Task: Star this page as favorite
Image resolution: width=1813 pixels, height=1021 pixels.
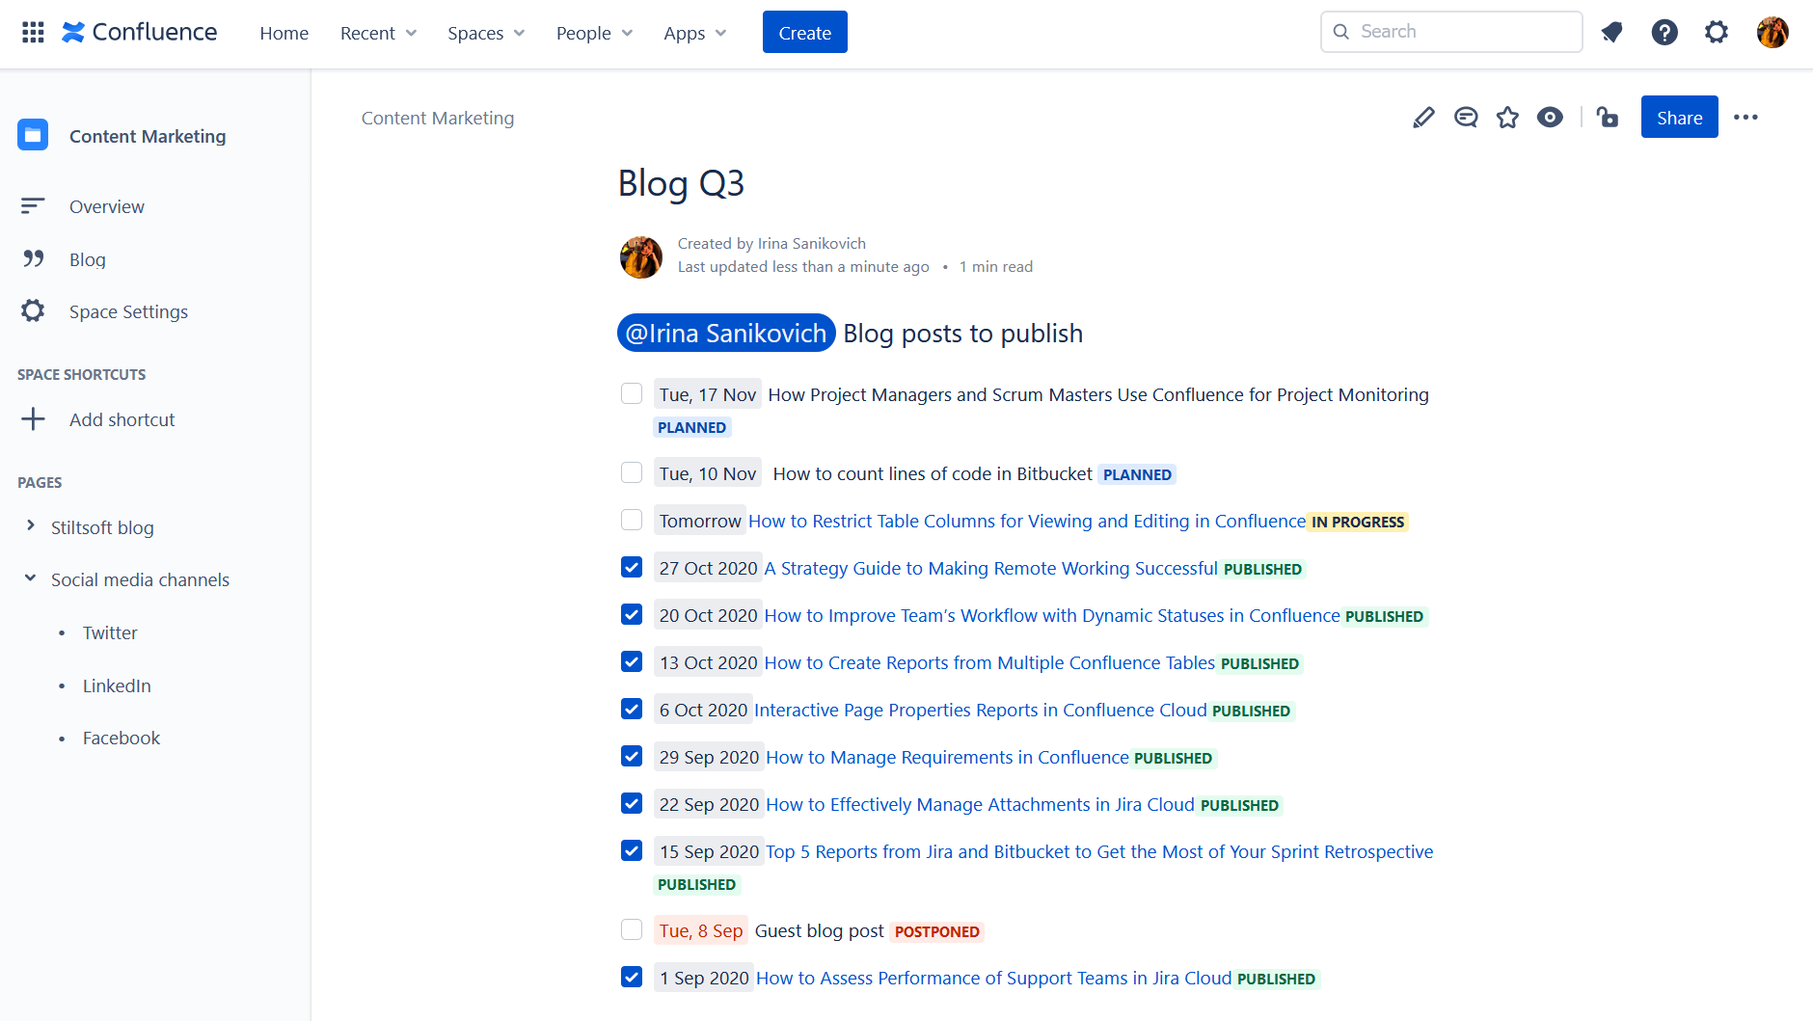Action: 1507,118
